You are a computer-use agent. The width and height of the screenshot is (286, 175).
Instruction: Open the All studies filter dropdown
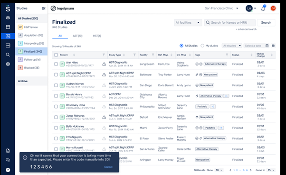pyautogui.click(x=232, y=46)
